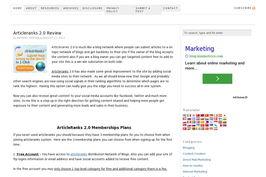The height and width of the screenshot is (177, 266).
Task: Translate page using the Taiwan flag
Action: (x=203, y=115)
